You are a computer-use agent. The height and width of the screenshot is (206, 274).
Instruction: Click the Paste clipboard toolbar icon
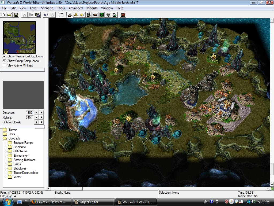37,15
